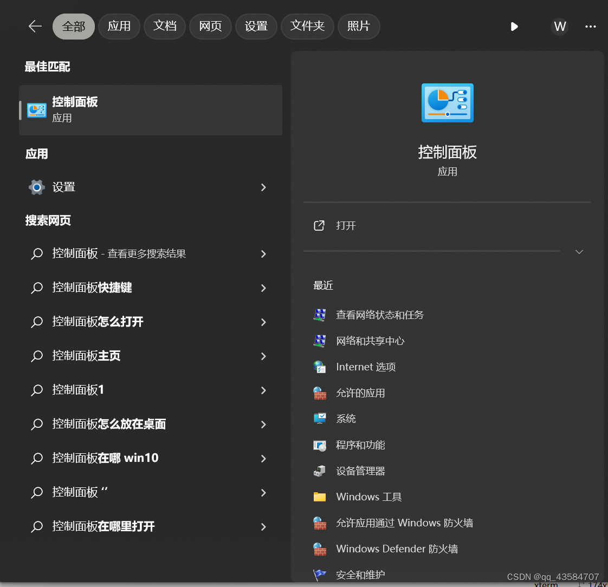Open recent item 设备管理器
This screenshot has height=587, width=608.
(x=360, y=471)
